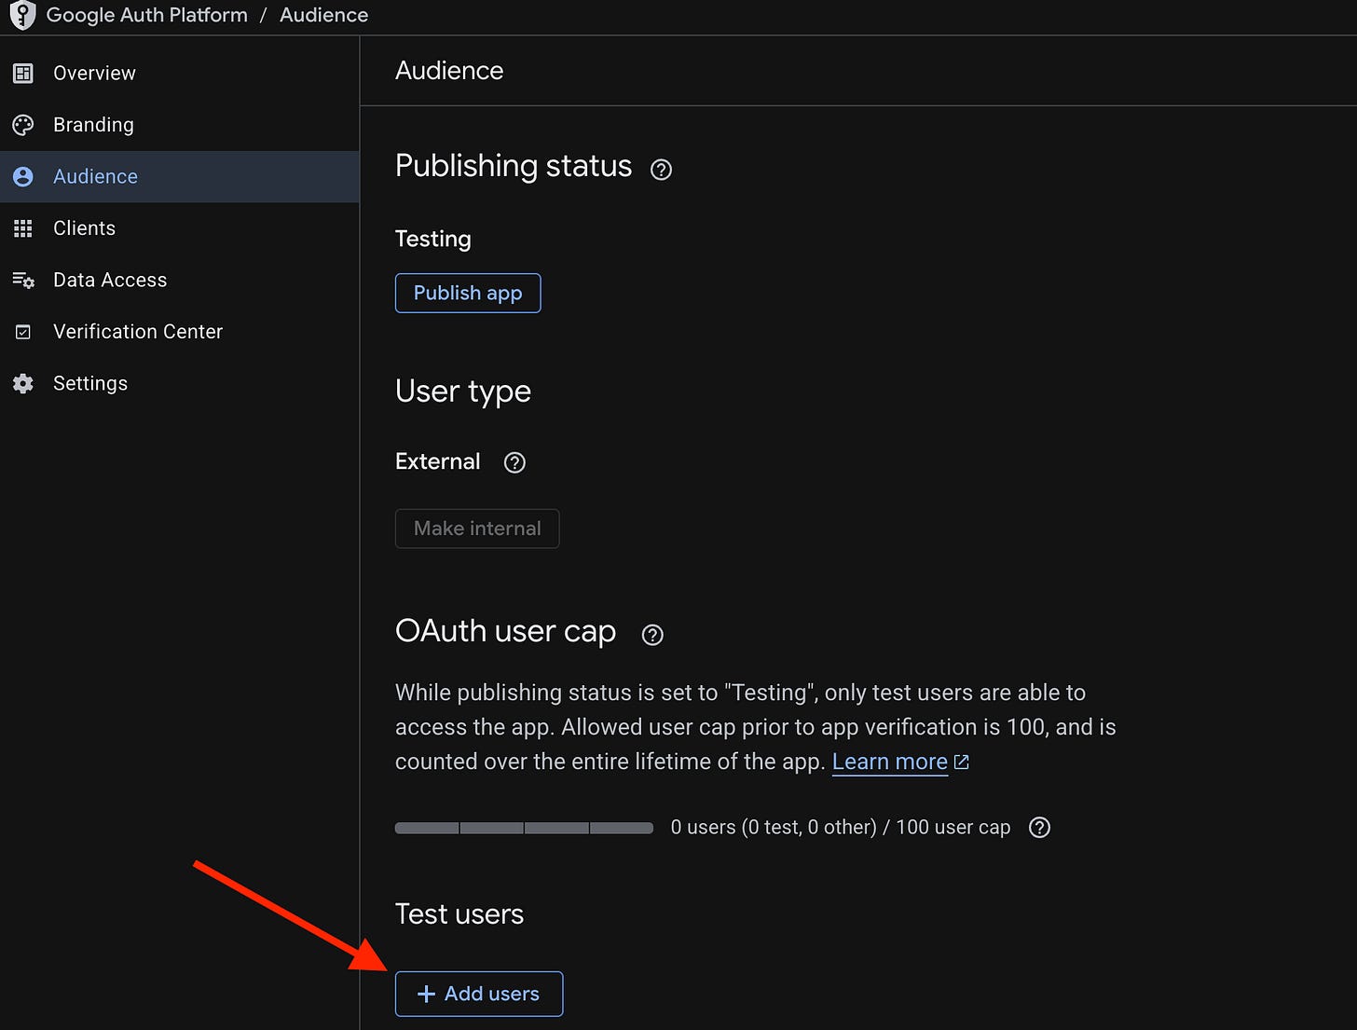This screenshot has height=1030, width=1357.
Task: Click the Branding palette icon
Action: [23, 125]
